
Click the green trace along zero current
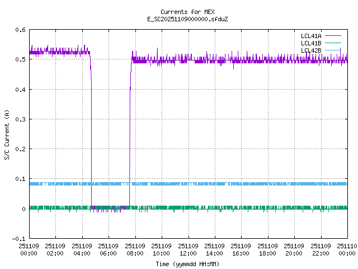coord(224,207)
